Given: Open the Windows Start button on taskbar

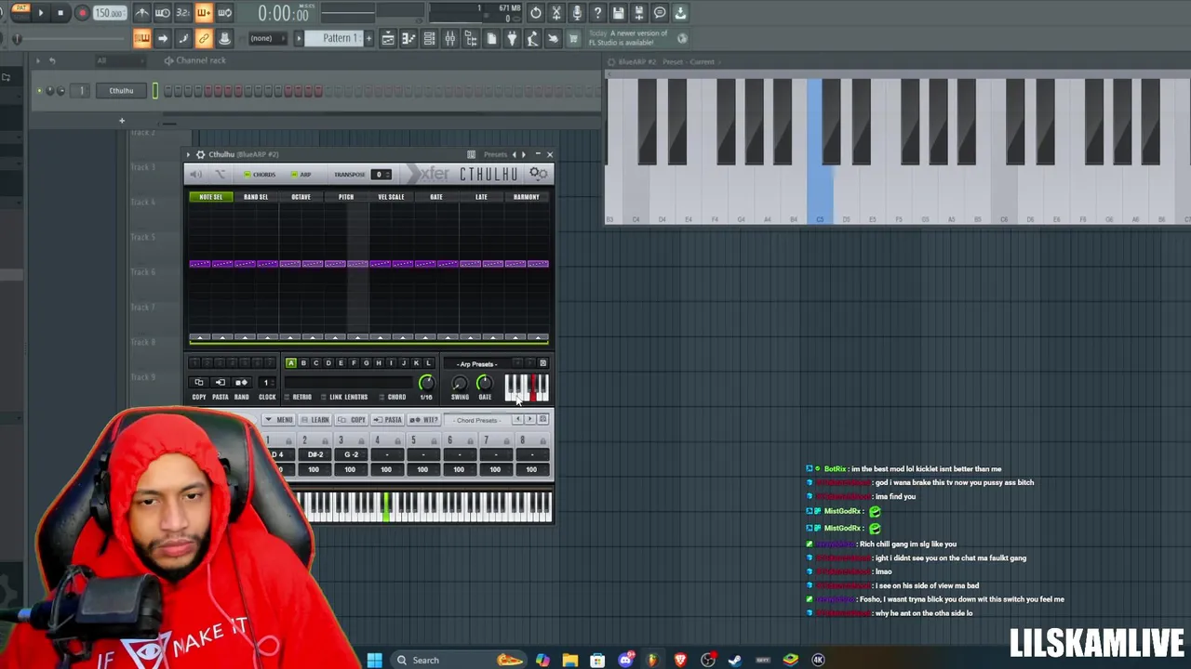Looking at the screenshot, I should [374, 660].
